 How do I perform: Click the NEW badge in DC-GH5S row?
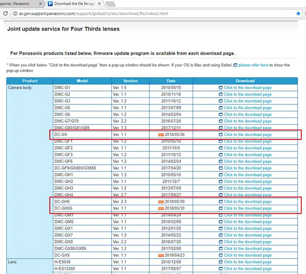coord(161,208)
